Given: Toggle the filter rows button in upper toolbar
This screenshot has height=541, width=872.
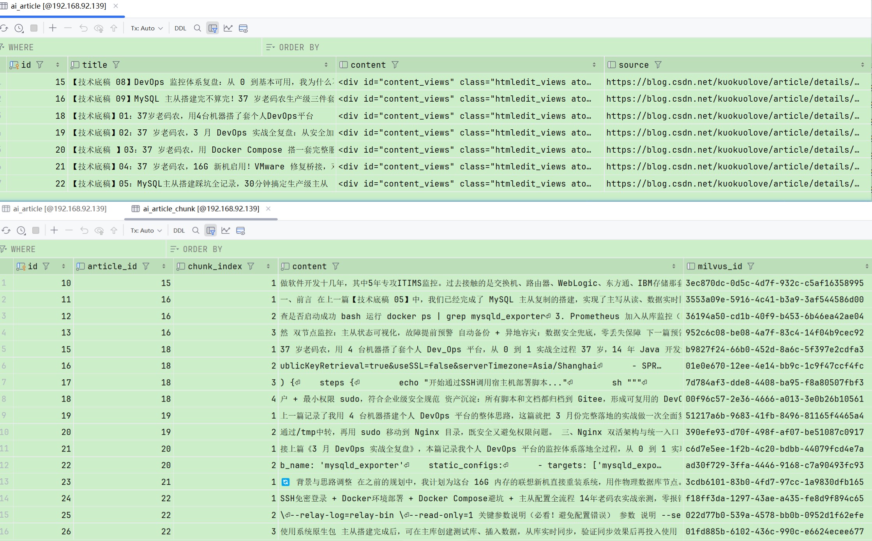Looking at the screenshot, I should (213, 28).
